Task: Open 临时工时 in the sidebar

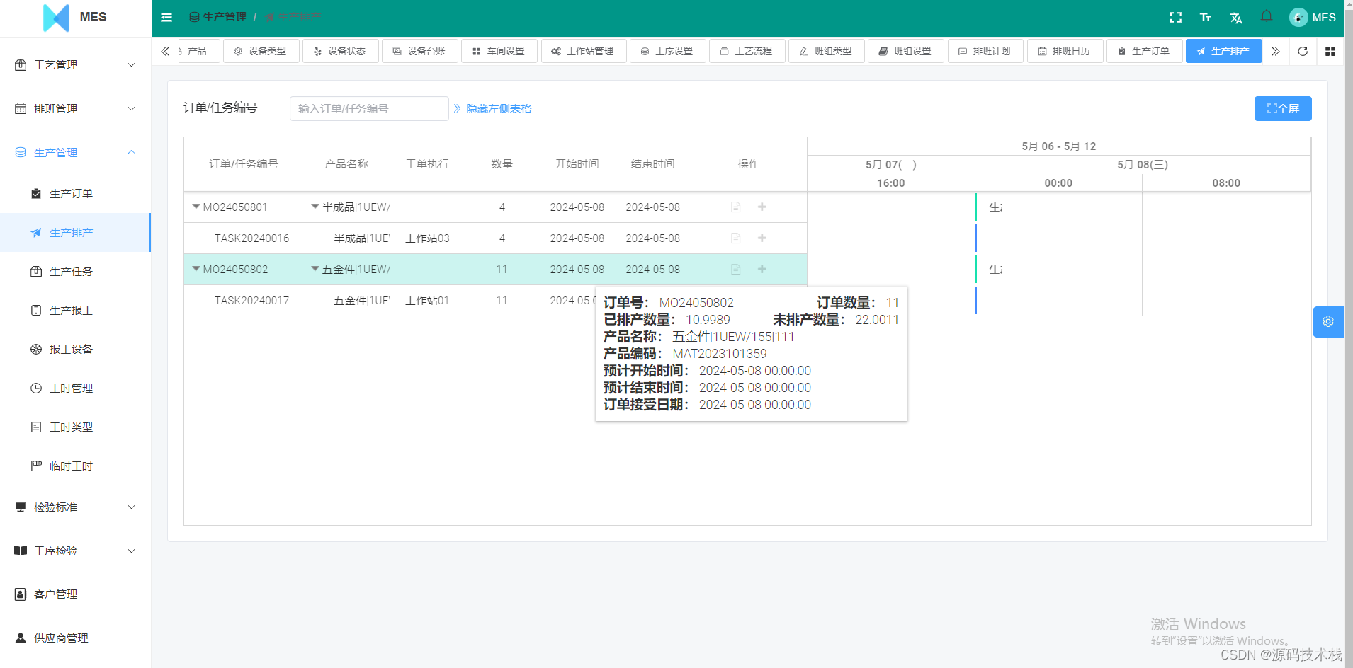Action: [x=75, y=466]
